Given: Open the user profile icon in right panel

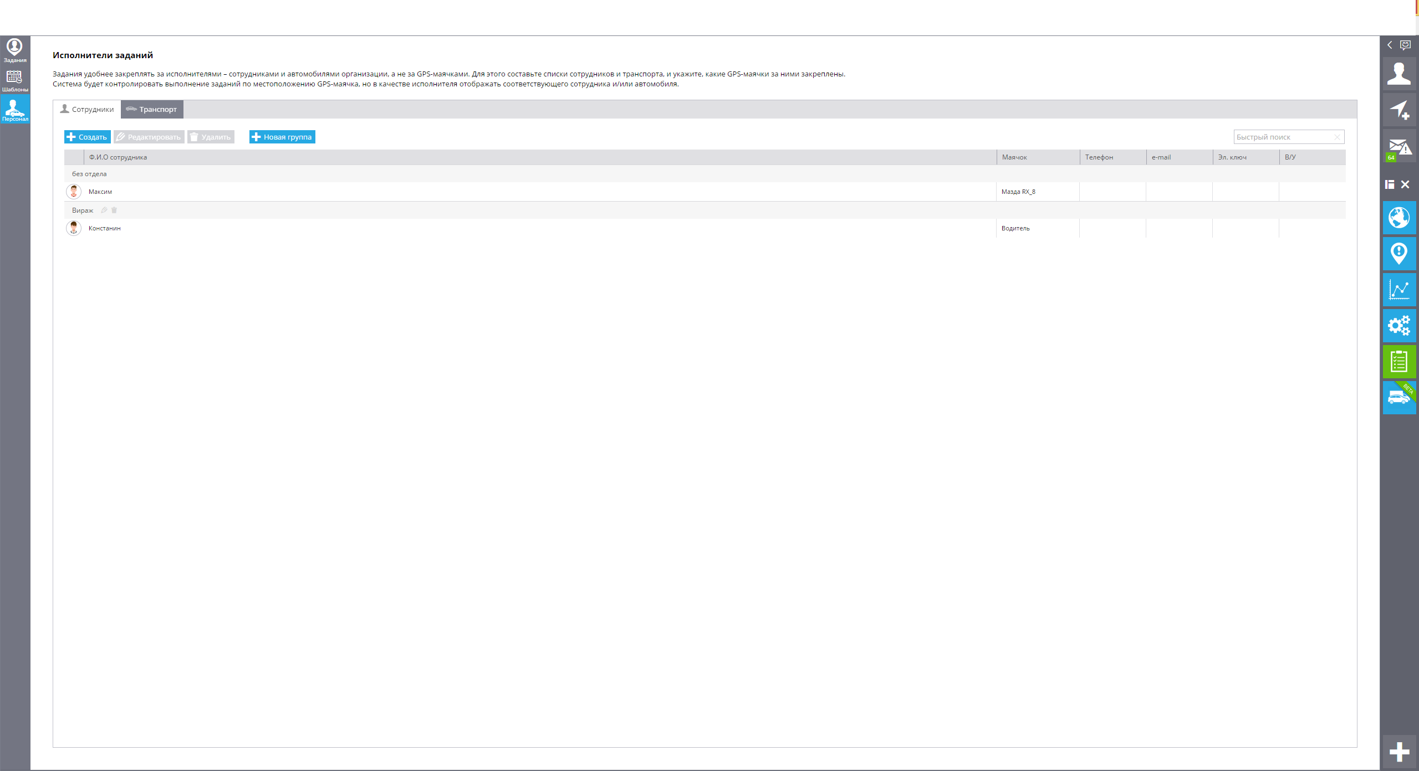Looking at the screenshot, I should pyautogui.click(x=1399, y=74).
